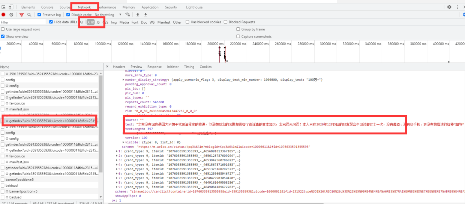Open the Lighthouse panel

(194, 7)
